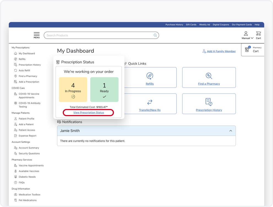Click the Auto Refill circular arrow icon
Image resolution: width=273 pixels, height=207 pixels.
click(x=15, y=70)
